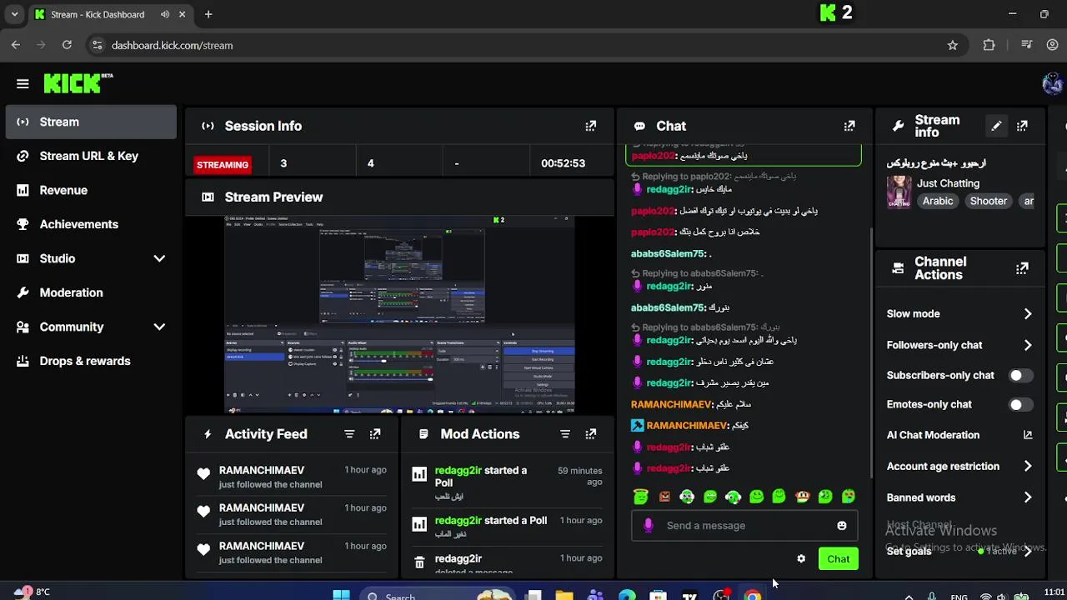The height and width of the screenshot is (600, 1067).
Task: Open Stream URL & Key page
Action: tap(91, 156)
